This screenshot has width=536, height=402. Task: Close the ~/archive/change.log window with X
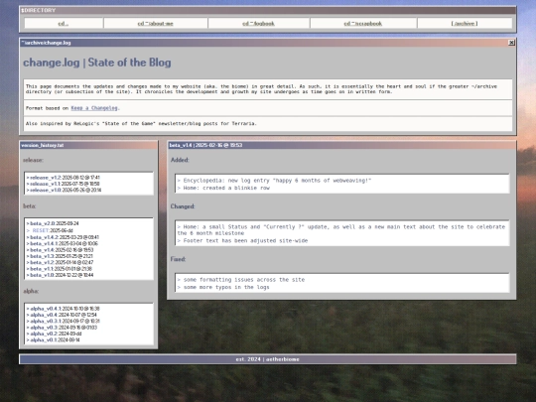click(x=511, y=43)
